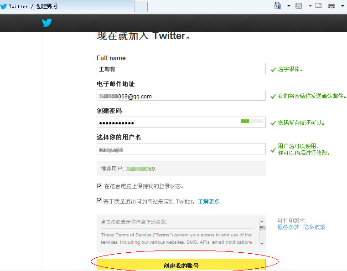Click the Twitter bird logo in header
The width and height of the screenshot is (347, 271).
point(47,23)
